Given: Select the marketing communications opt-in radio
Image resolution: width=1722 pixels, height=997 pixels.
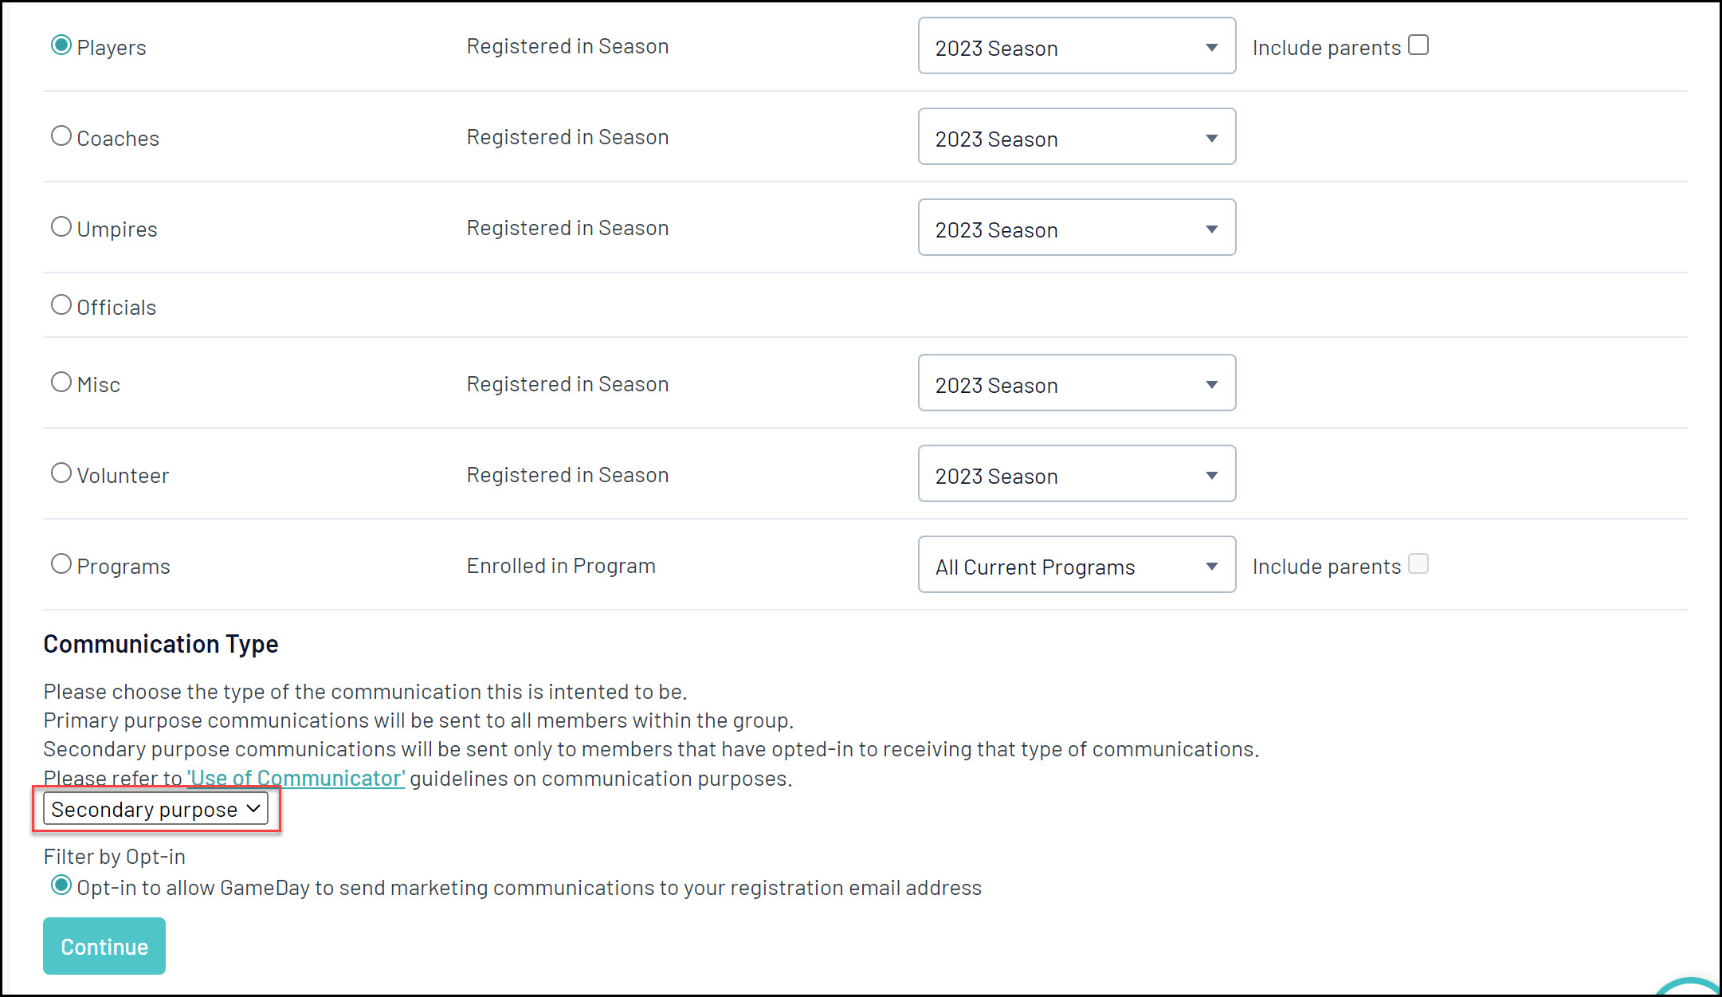Looking at the screenshot, I should (x=61, y=885).
